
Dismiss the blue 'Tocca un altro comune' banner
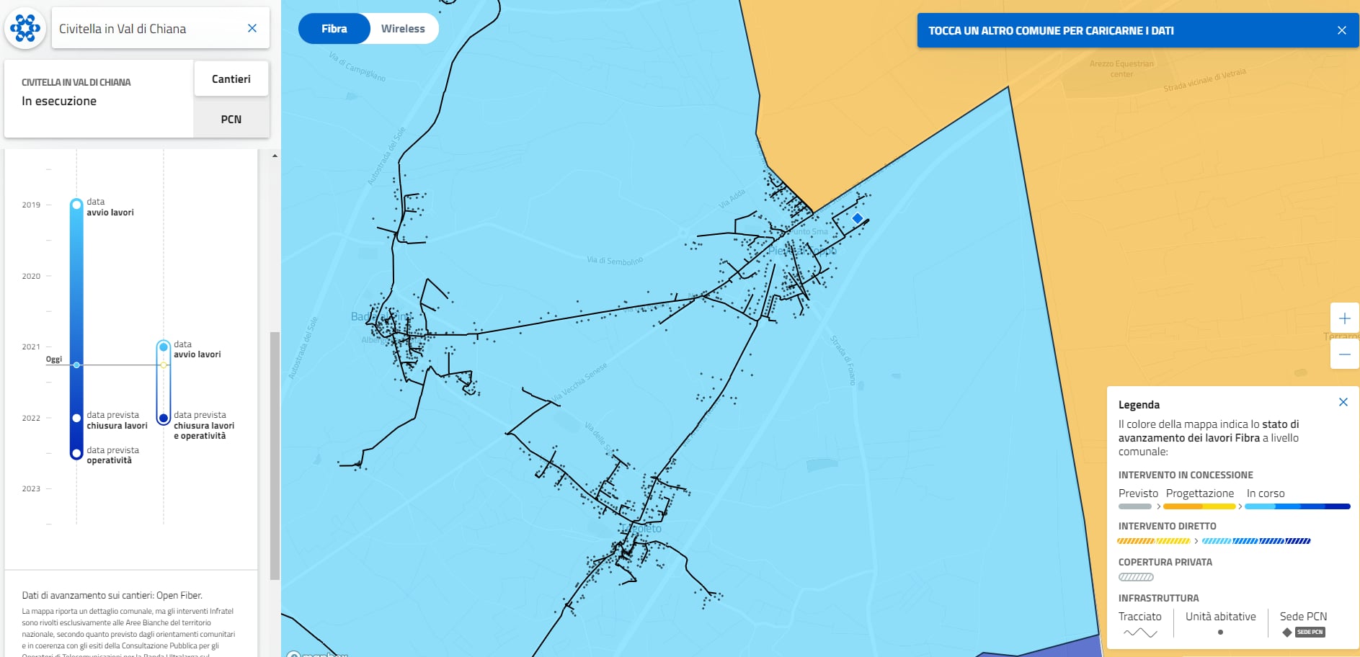[1341, 30]
